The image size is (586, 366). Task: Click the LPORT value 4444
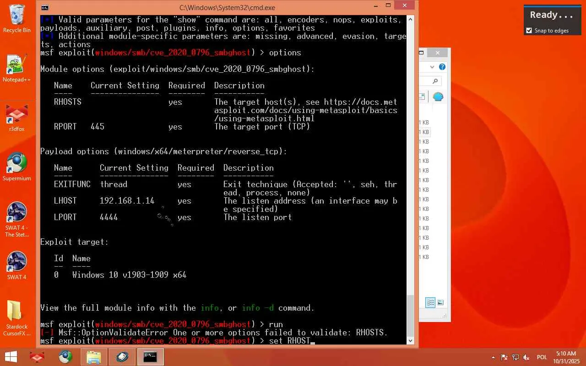click(x=109, y=217)
